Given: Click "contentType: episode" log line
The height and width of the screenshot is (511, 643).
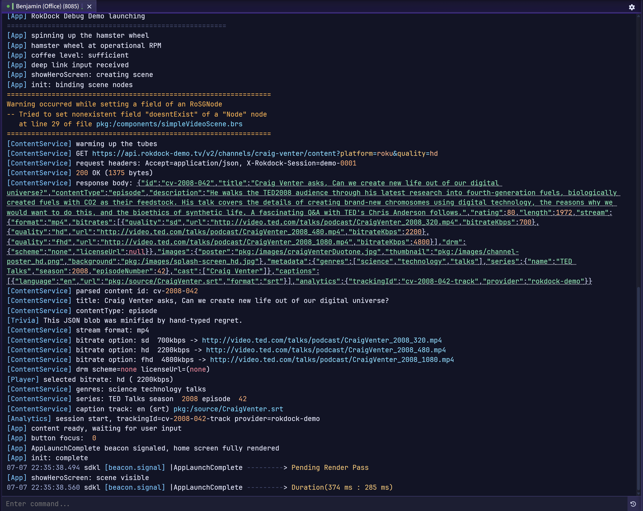Looking at the screenshot, I should click(x=82, y=311).
